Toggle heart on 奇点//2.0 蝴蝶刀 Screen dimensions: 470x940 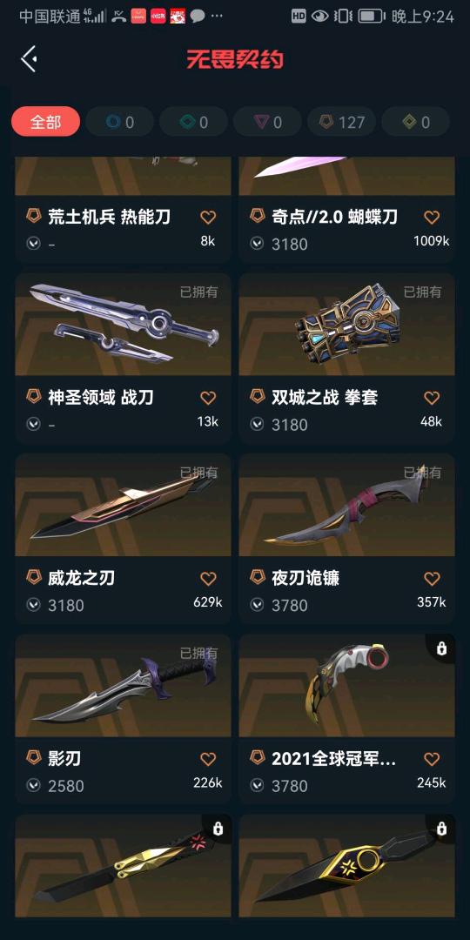click(432, 217)
